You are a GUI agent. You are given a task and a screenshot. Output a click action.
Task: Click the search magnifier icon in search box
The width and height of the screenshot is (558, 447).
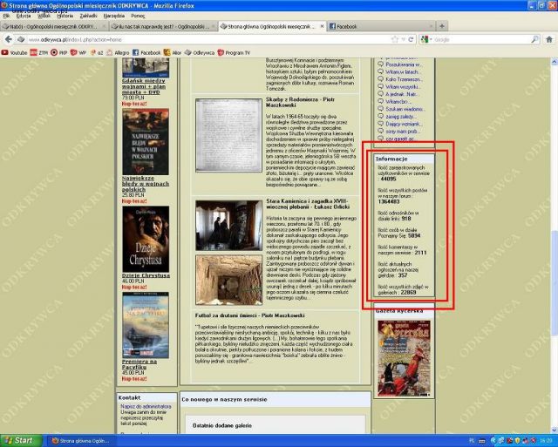pos(534,39)
